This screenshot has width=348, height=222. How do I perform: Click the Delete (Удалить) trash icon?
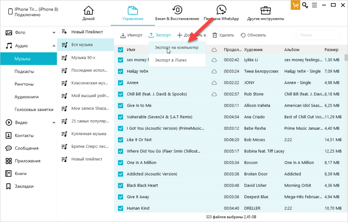215,35
